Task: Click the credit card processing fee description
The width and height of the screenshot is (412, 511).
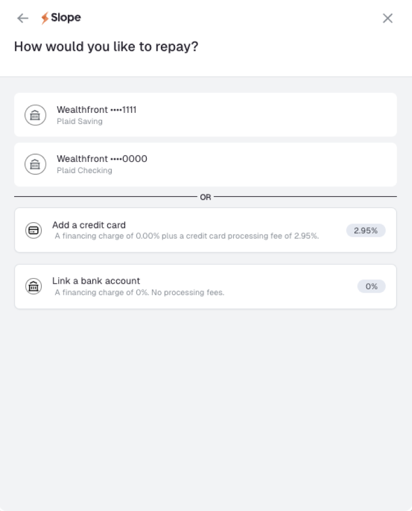Action: pyautogui.click(x=187, y=236)
